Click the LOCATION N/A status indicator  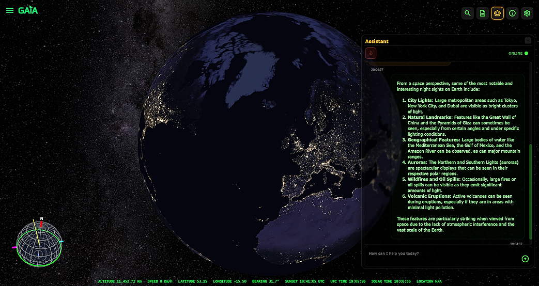(x=428, y=281)
